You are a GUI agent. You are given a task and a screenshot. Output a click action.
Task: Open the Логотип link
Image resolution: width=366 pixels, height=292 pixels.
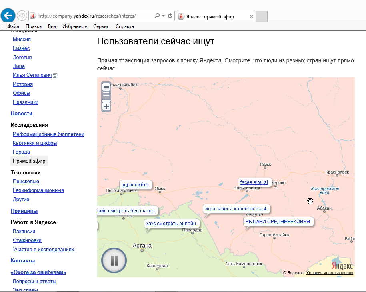[x=22, y=58]
